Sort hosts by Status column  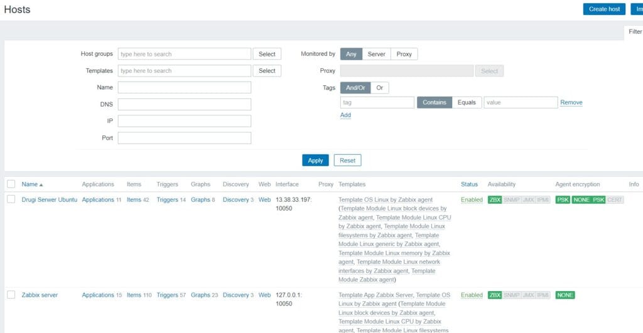coord(469,184)
